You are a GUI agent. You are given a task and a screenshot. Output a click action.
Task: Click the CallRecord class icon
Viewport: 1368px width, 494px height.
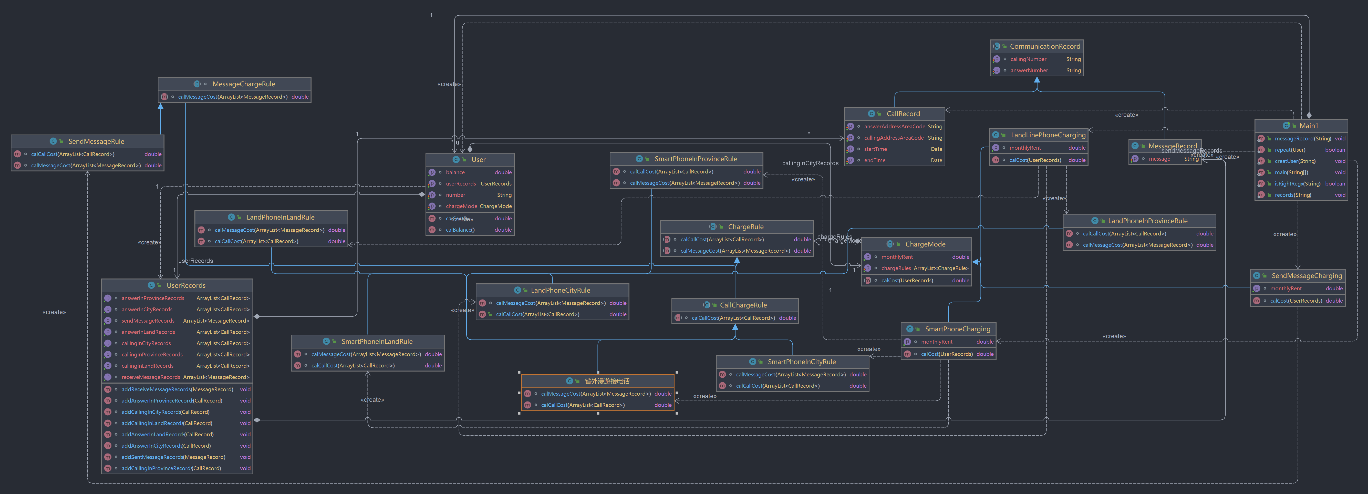[x=872, y=114]
